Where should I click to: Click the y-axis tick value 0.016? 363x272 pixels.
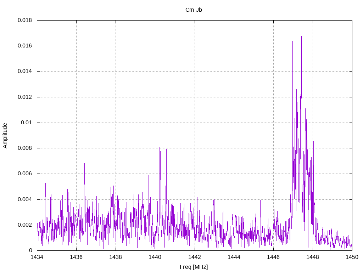point(25,46)
